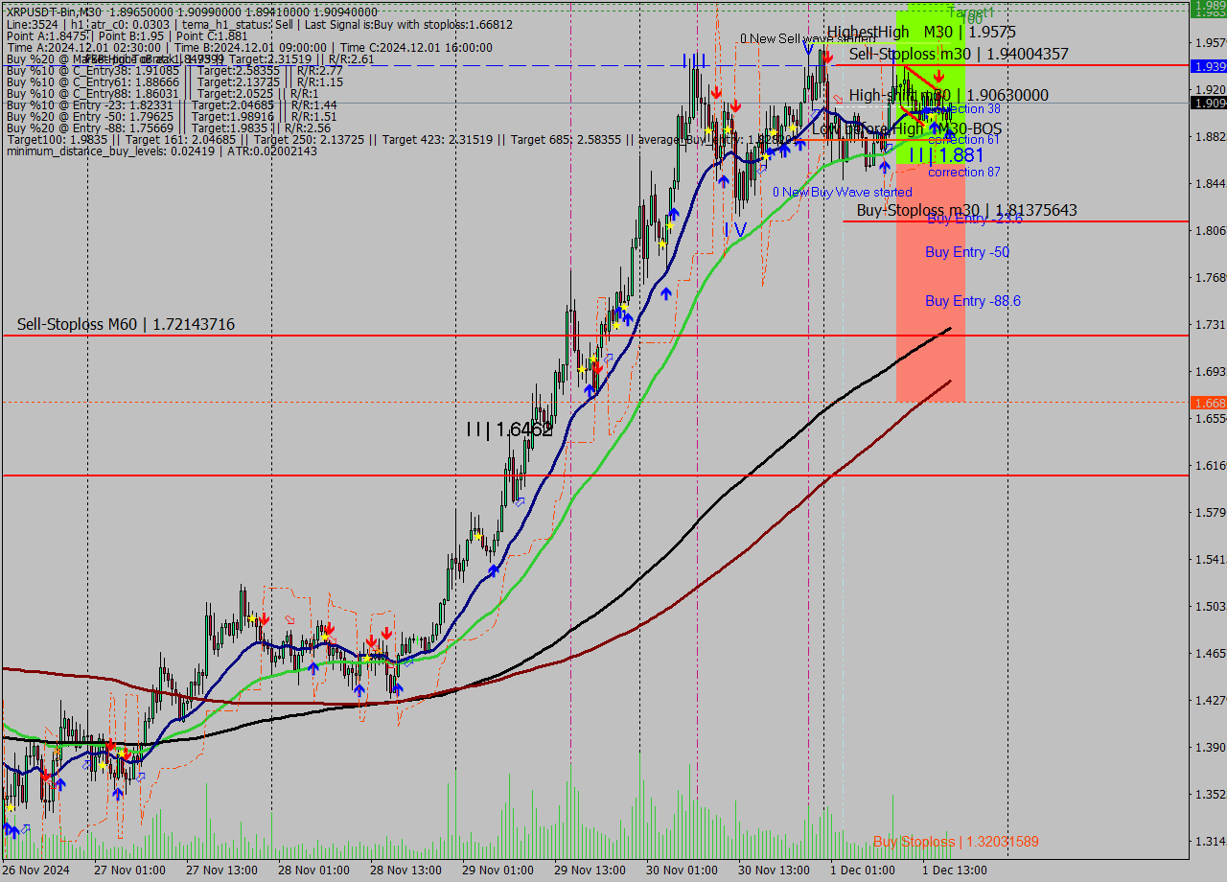Click the 'minimum_distance_buy_levels: 0.02419' line

coord(161,151)
